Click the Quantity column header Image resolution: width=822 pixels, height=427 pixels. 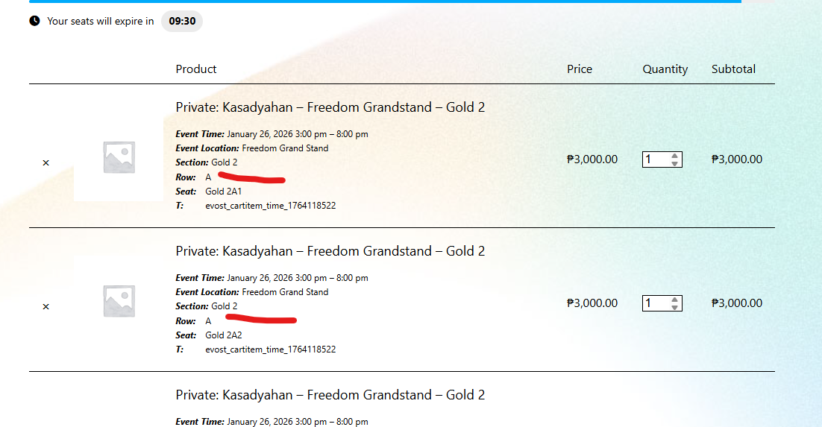coord(665,69)
